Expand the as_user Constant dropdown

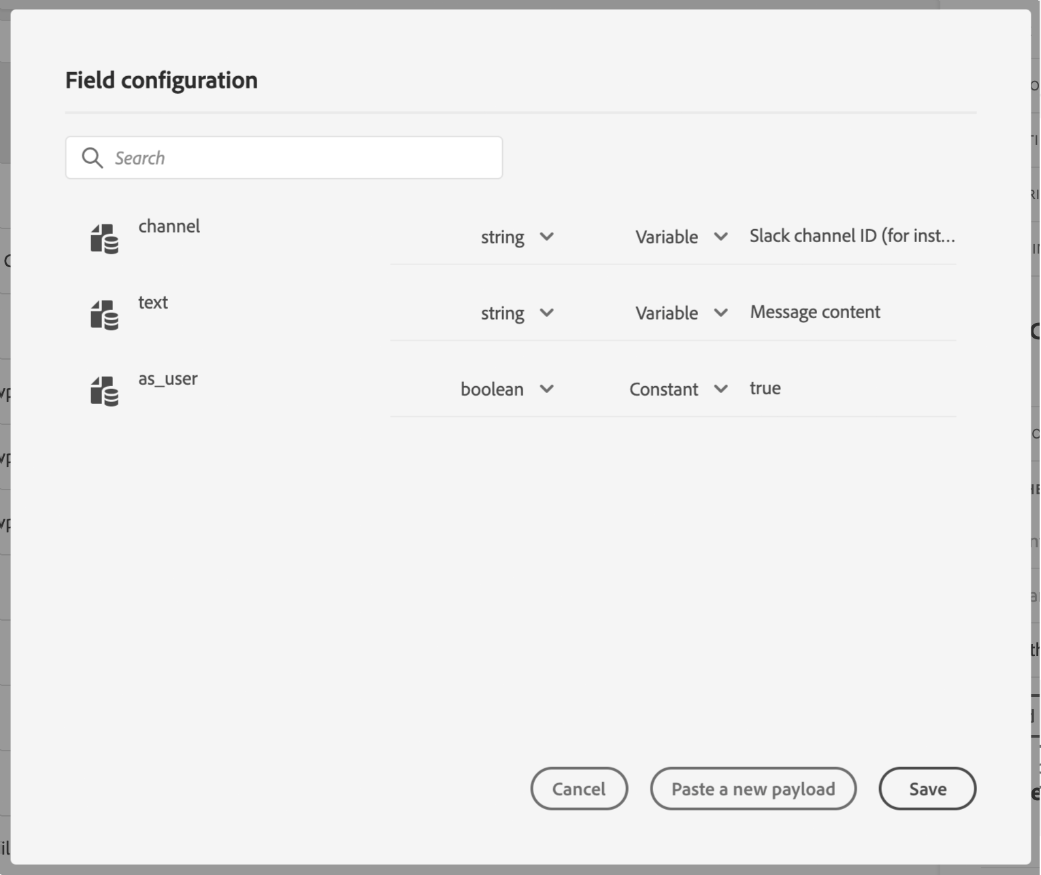click(678, 389)
